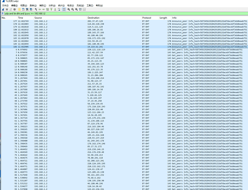Click the go to specific packet icon

[x=48, y=9]
